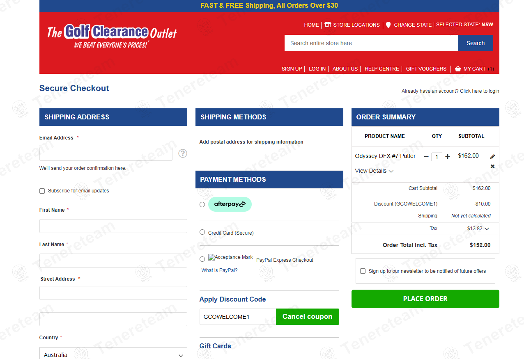
Task: Open GIFT VOUCHERS page
Action: pos(426,69)
